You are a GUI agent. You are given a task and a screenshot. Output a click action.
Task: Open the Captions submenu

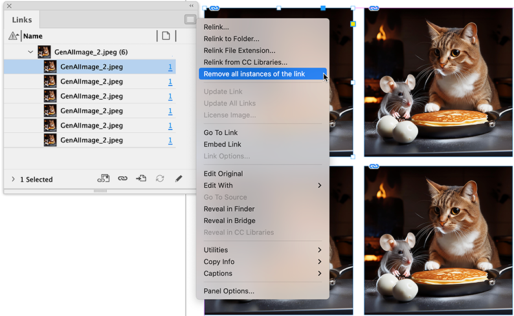263,273
